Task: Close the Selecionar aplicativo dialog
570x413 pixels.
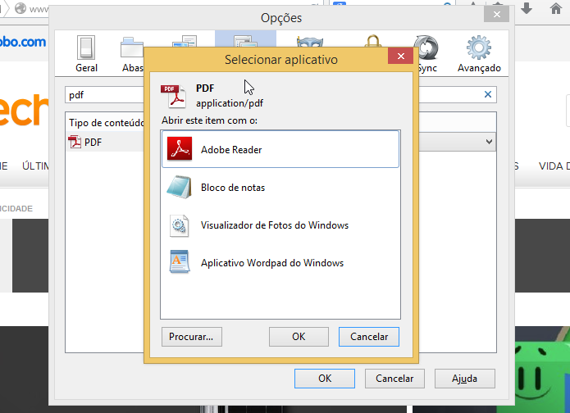Action: [x=400, y=56]
